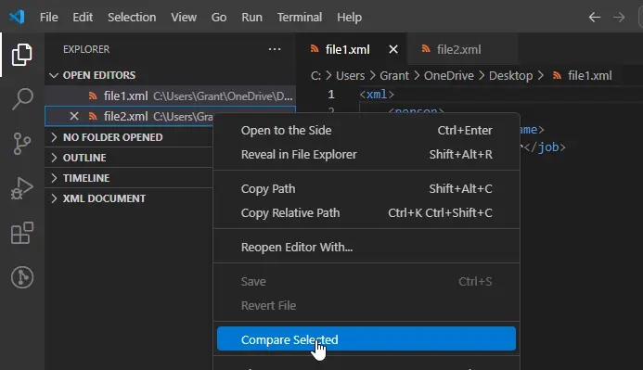643x370 pixels.
Task: Open the File menu
Action: pyautogui.click(x=49, y=18)
